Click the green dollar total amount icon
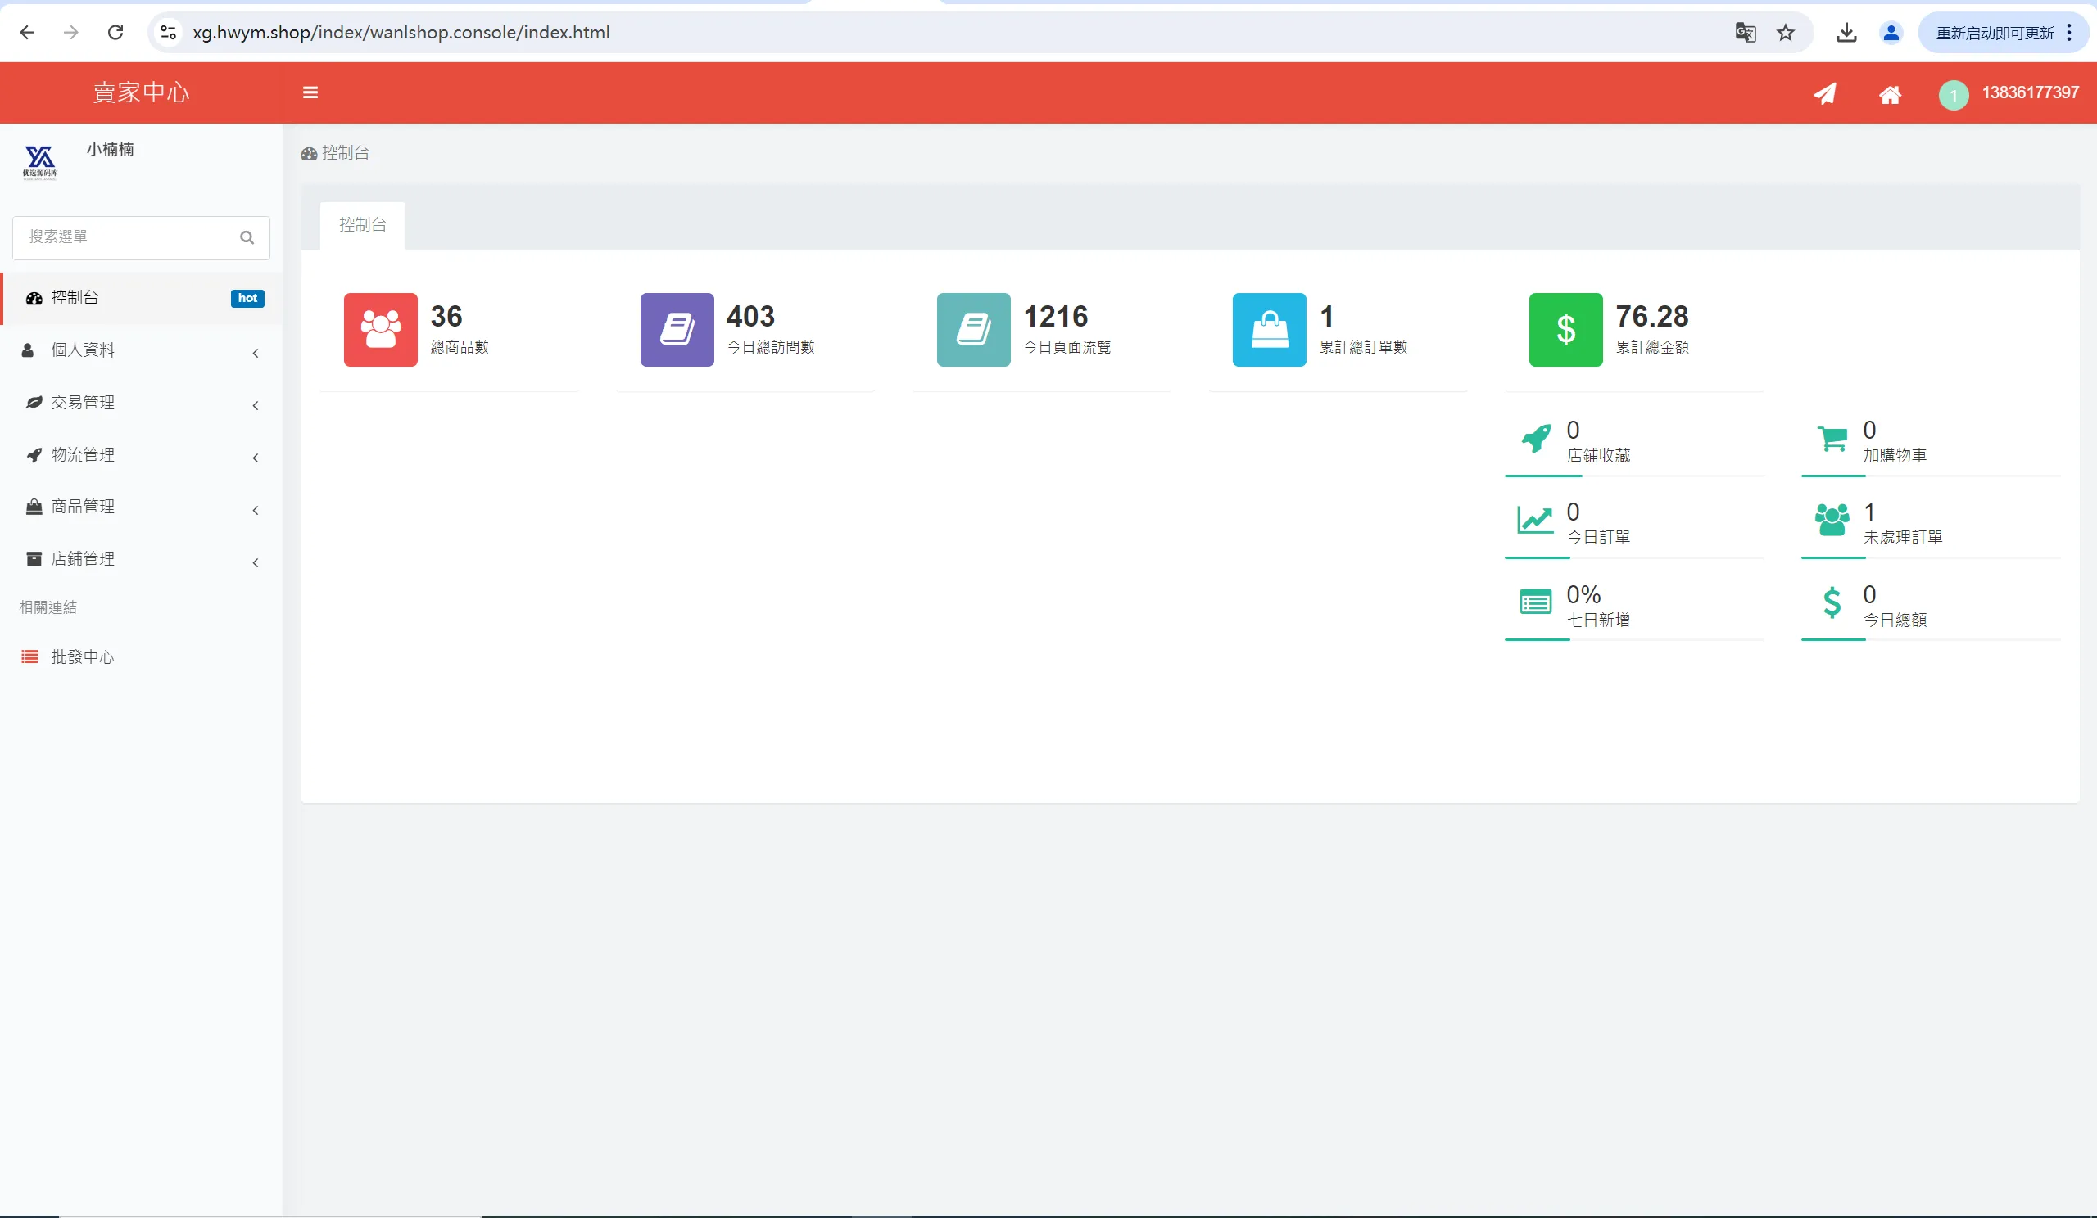This screenshot has height=1218, width=2097. click(1565, 329)
